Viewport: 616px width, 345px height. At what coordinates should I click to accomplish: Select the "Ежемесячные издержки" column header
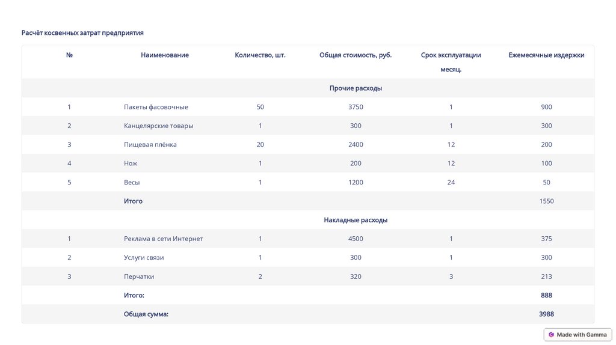pos(546,55)
